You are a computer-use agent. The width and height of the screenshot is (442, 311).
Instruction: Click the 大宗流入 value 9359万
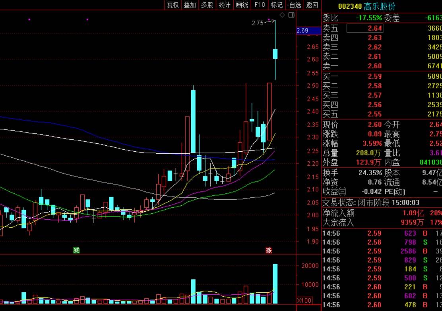412,222
